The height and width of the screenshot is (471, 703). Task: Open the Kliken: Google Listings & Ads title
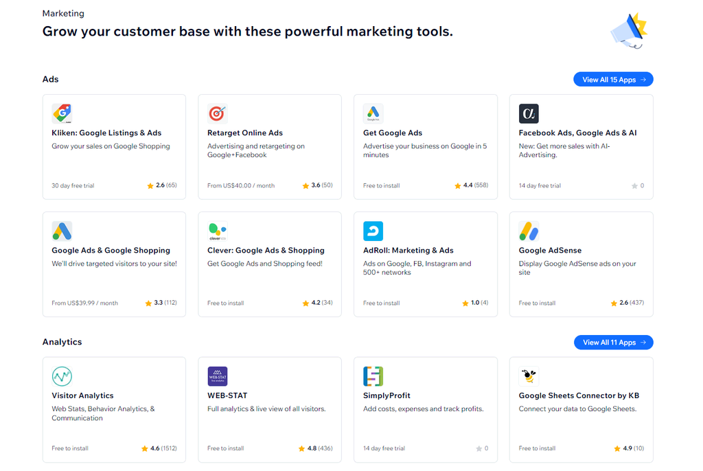coord(106,133)
